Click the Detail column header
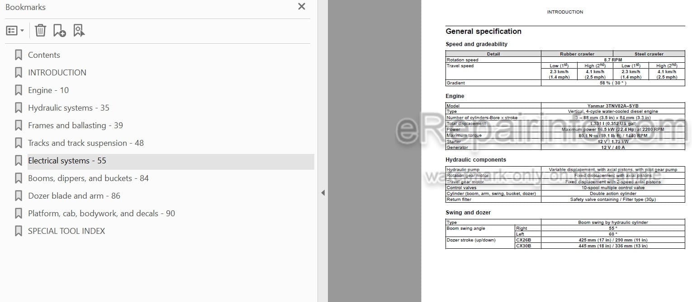 (493, 54)
